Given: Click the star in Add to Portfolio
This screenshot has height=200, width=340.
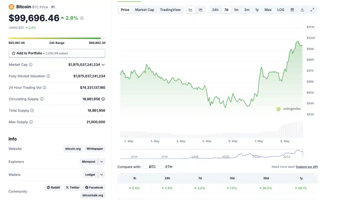Looking at the screenshot, I should coord(13,53).
